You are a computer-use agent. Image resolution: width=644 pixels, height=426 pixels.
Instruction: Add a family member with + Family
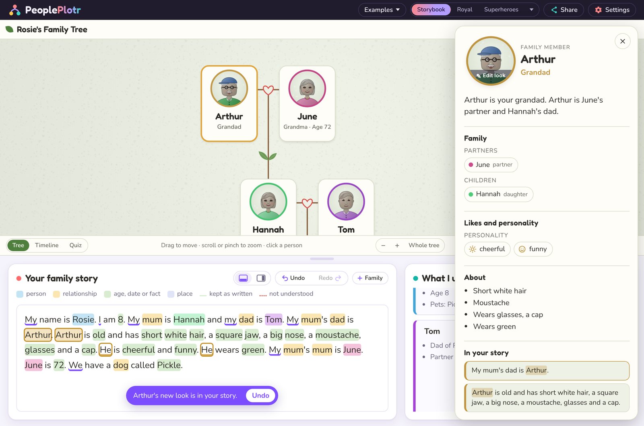370,278
